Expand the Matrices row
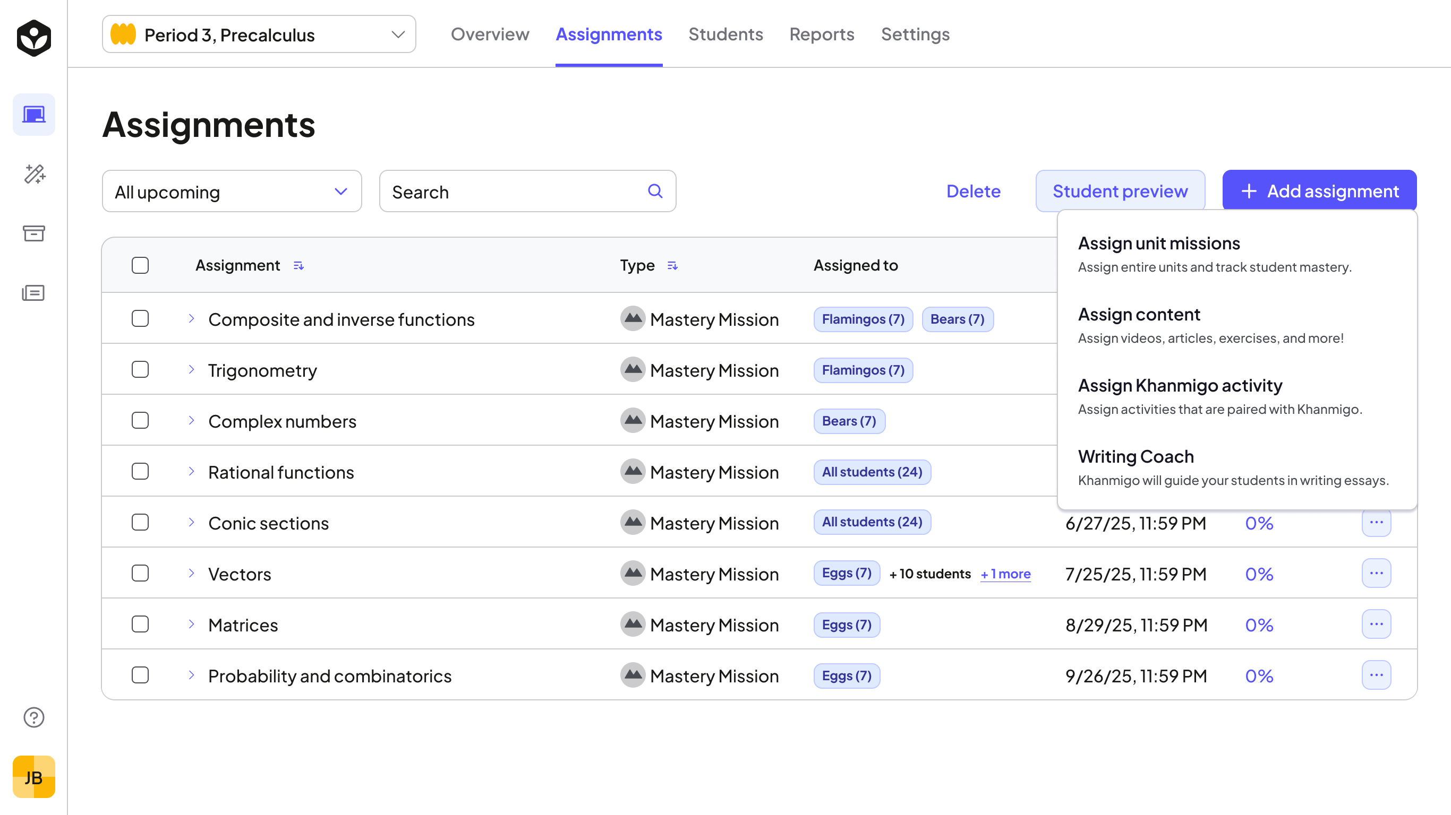Image resolution: width=1451 pixels, height=815 pixels. [x=192, y=624]
